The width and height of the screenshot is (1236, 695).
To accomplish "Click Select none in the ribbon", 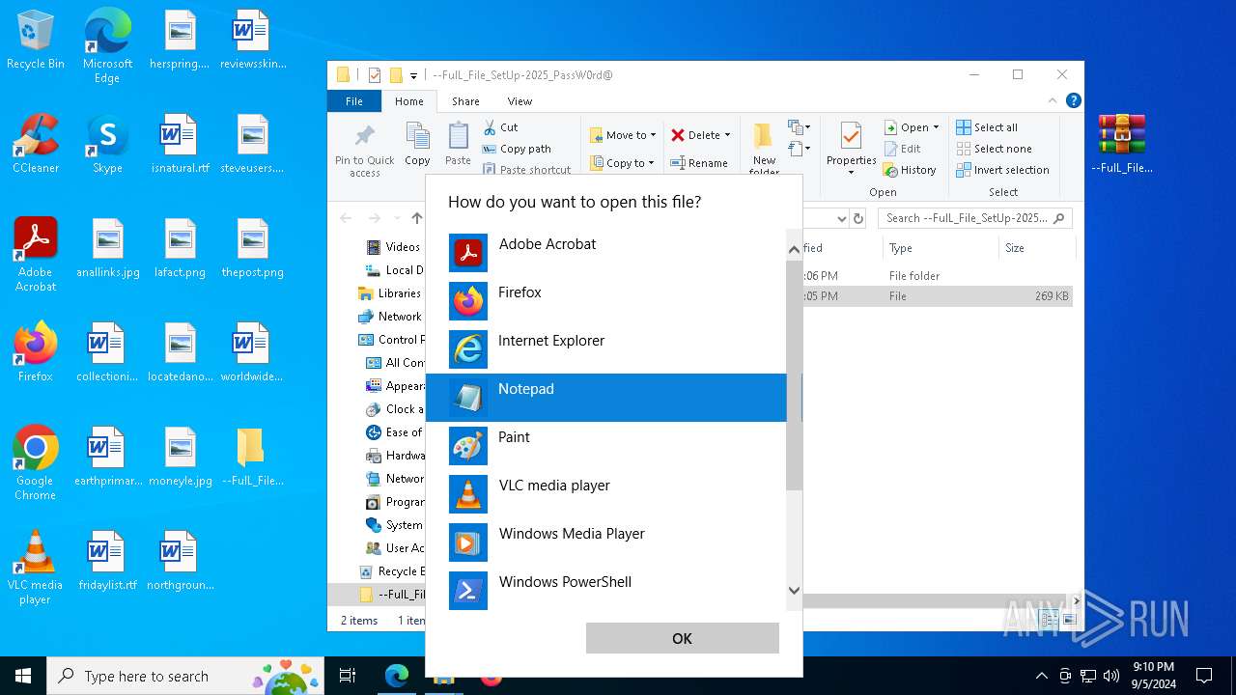I will pyautogui.click(x=994, y=149).
